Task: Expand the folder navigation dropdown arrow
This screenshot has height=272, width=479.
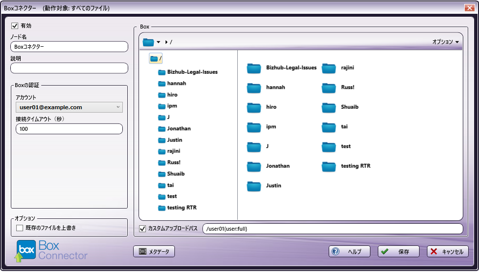Action: [x=158, y=42]
